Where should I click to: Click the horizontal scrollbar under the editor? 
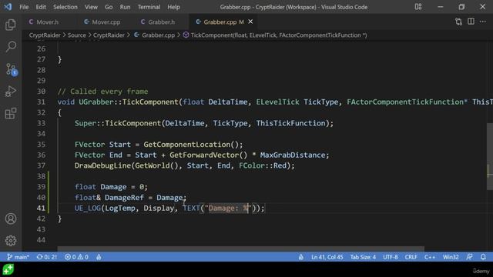tap(240, 249)
